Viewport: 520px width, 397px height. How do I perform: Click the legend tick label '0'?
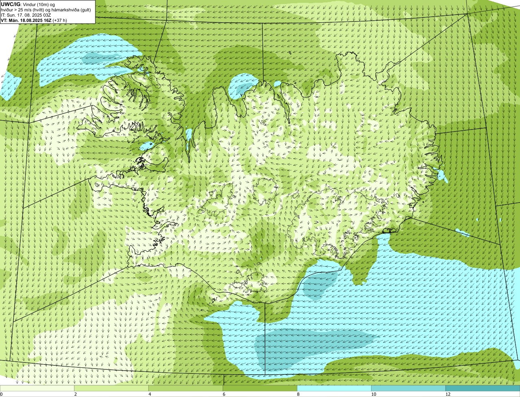[x=1, y=394]
